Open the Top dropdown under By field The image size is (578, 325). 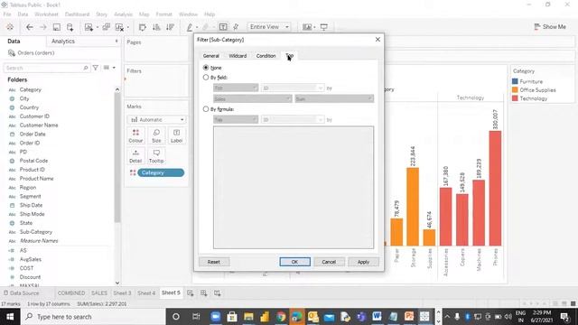236,88
